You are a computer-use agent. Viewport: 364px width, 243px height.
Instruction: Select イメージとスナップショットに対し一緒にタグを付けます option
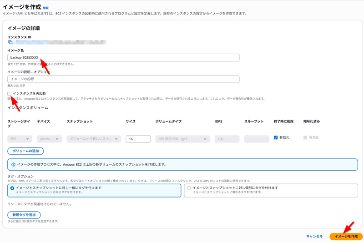coord(12,188)
